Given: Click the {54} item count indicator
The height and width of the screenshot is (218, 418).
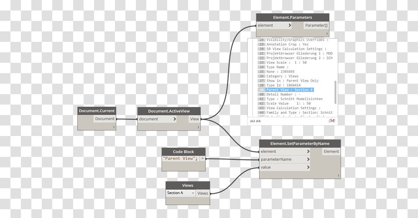Looking at the screenshot, I should tap(331, 121).
